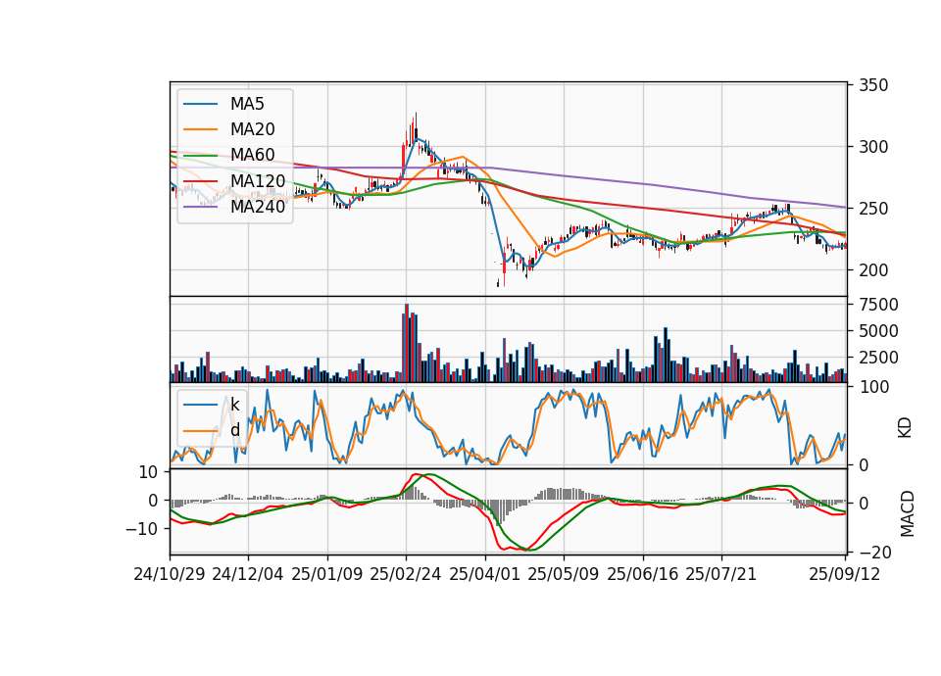This screenshot has width=941, height=676.
Task: Click the MA240 legend label
Action: coord(258,207)
